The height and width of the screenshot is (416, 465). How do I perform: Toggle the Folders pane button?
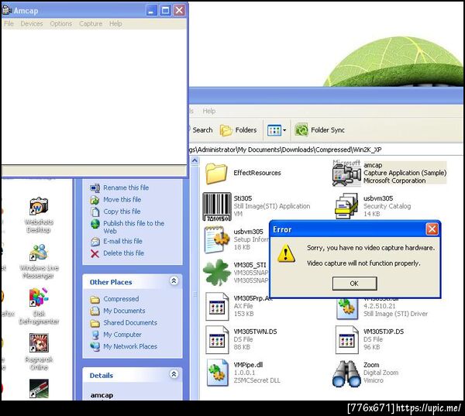[x=239, y=130]
